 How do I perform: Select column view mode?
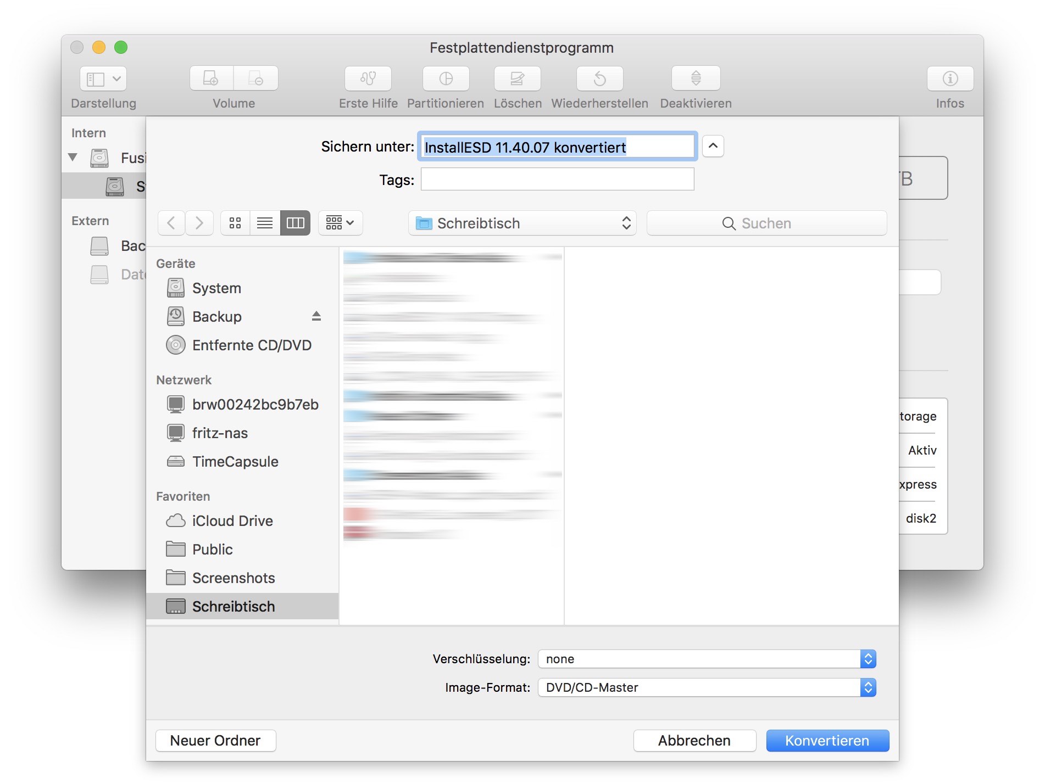295,223
